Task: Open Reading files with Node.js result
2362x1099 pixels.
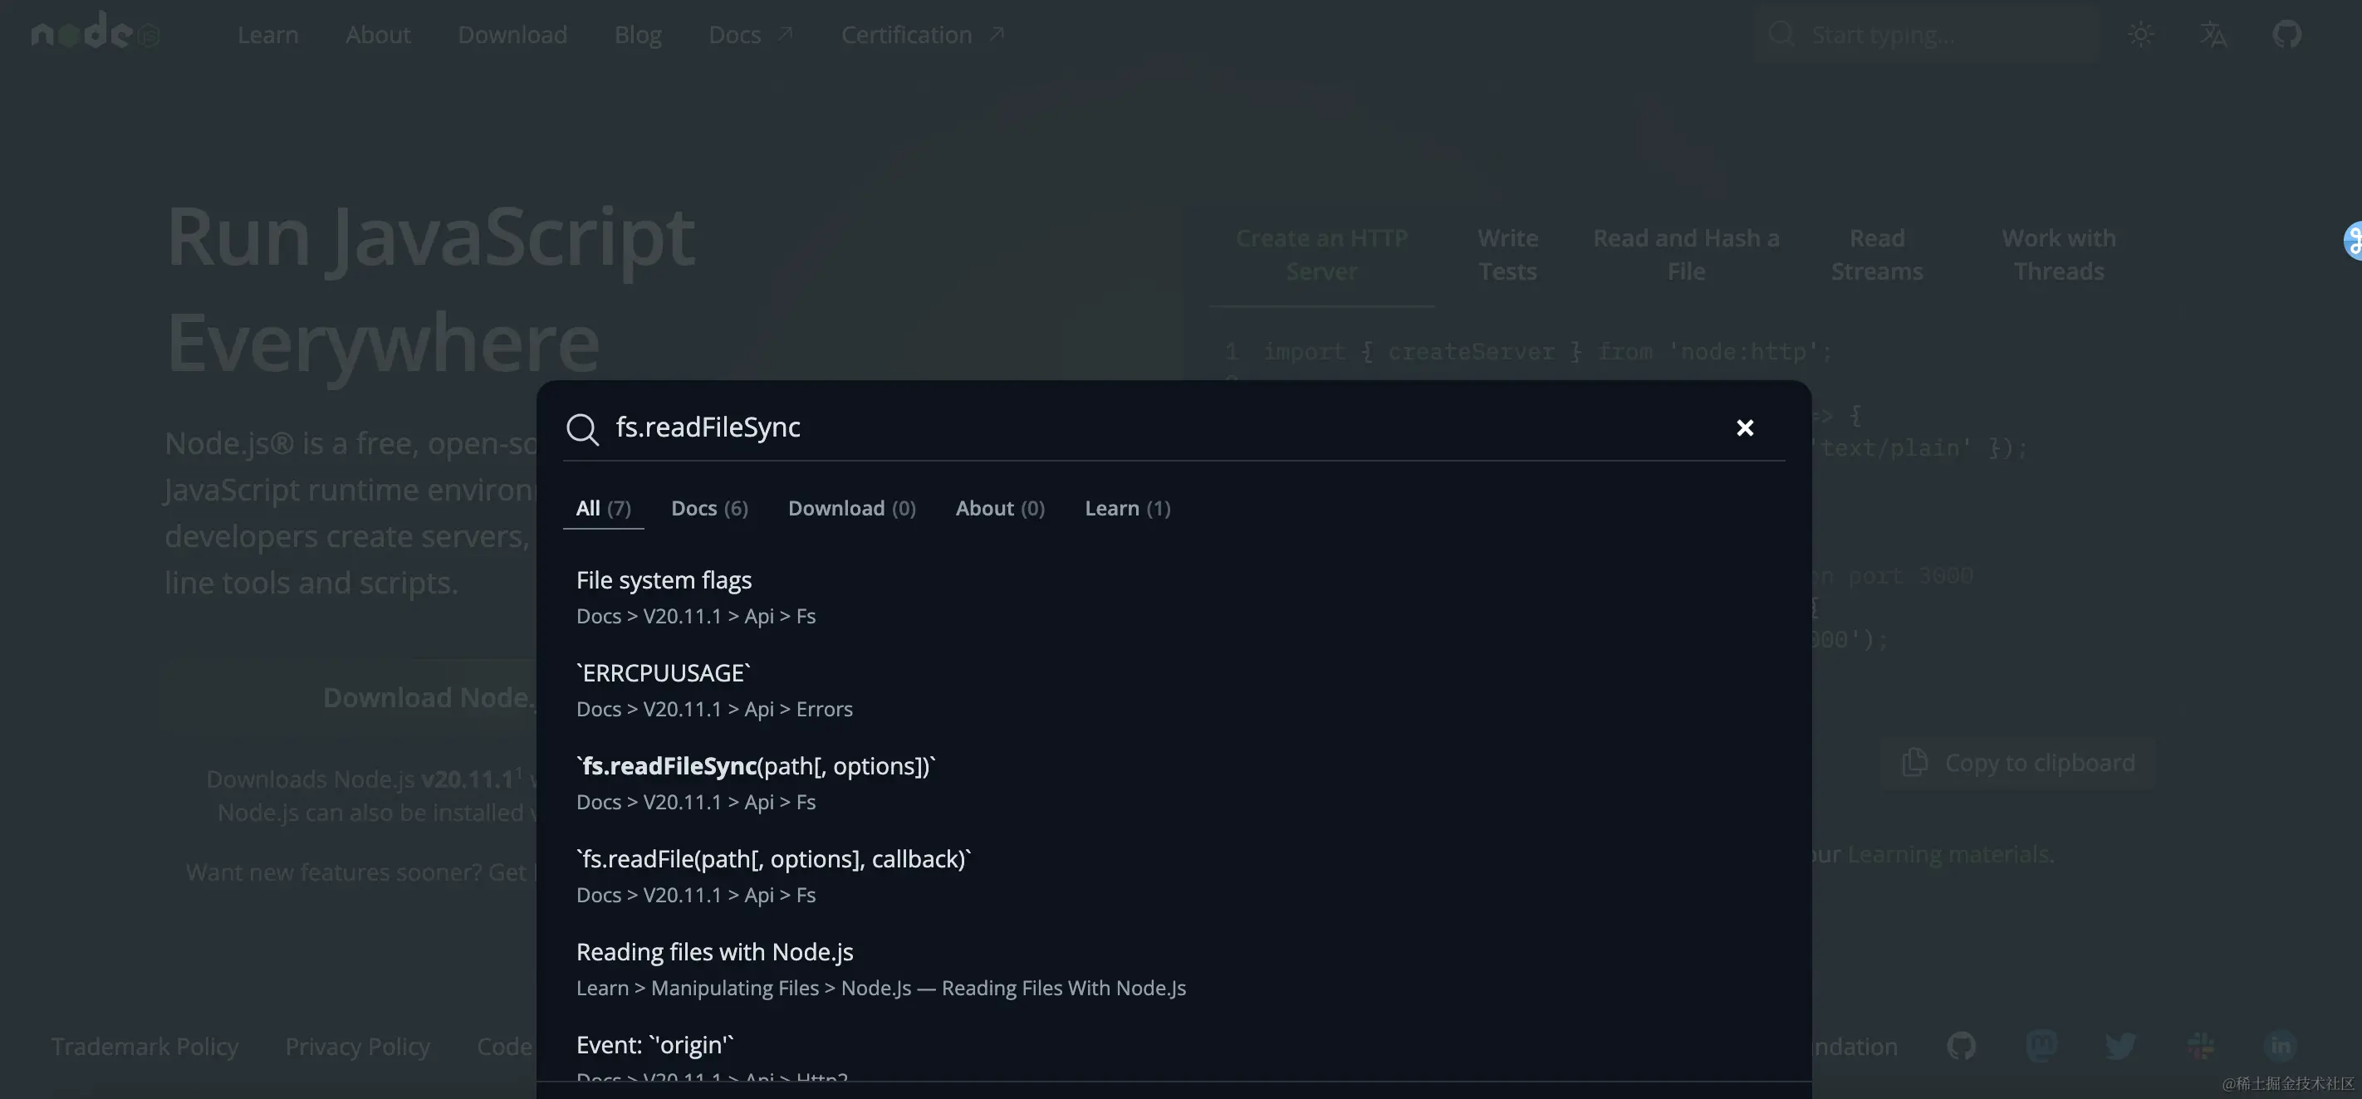Action: point(1174,969)
